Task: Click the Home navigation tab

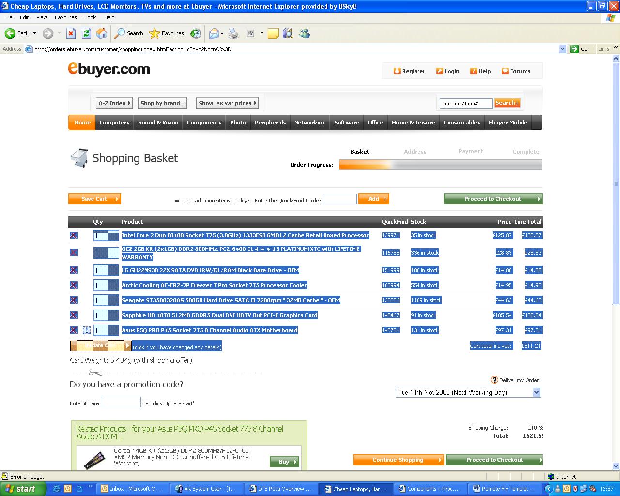Action: pos(82,123)
